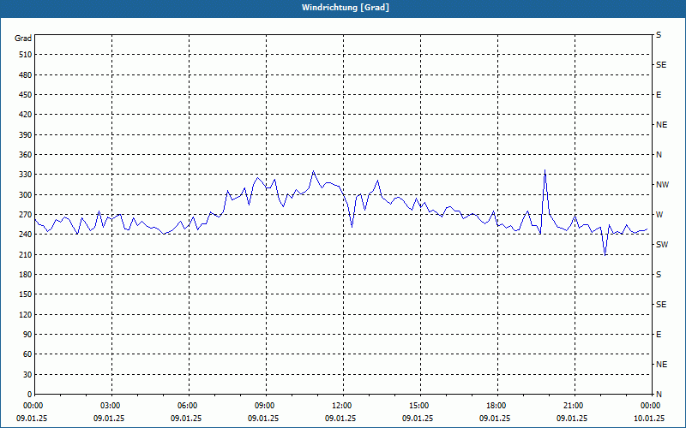Select the 00:00 label above 10.01.25
This screenshot has width=686, height=428.
[651, 406]
